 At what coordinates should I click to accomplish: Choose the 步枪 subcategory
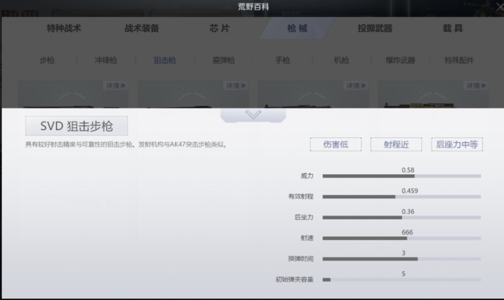pos(47,60)
